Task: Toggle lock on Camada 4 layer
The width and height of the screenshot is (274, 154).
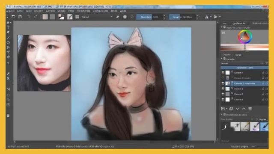Action: pos(263,73)
